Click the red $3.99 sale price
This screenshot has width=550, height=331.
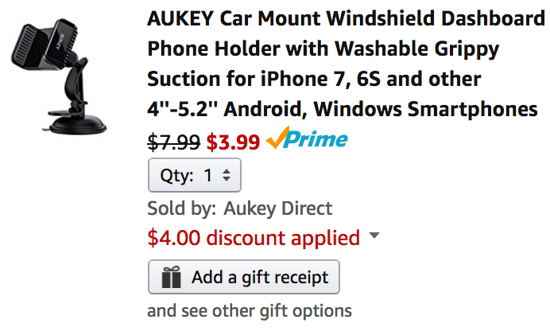point(233,142)
